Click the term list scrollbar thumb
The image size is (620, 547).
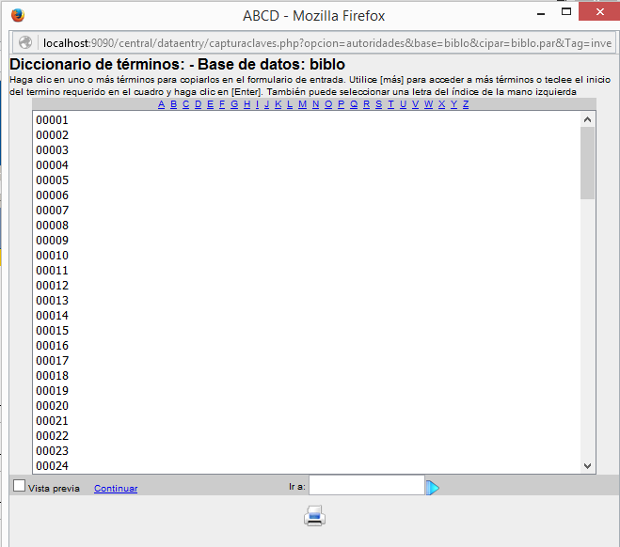[x=588, y=162]
